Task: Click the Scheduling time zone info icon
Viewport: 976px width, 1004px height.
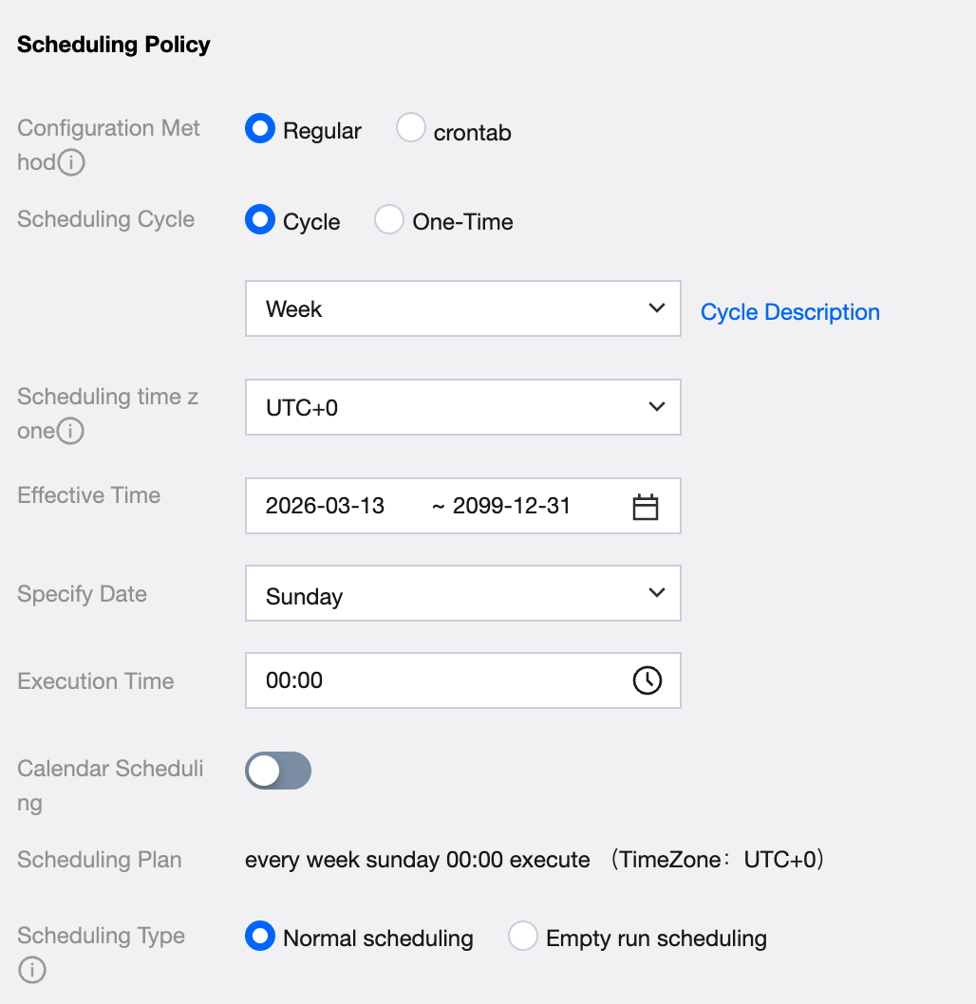Action: [70, 432]
